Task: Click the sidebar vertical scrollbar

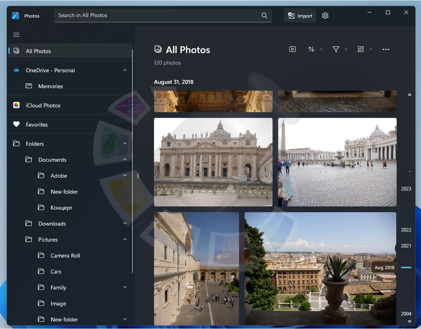Action: point(132,161)
